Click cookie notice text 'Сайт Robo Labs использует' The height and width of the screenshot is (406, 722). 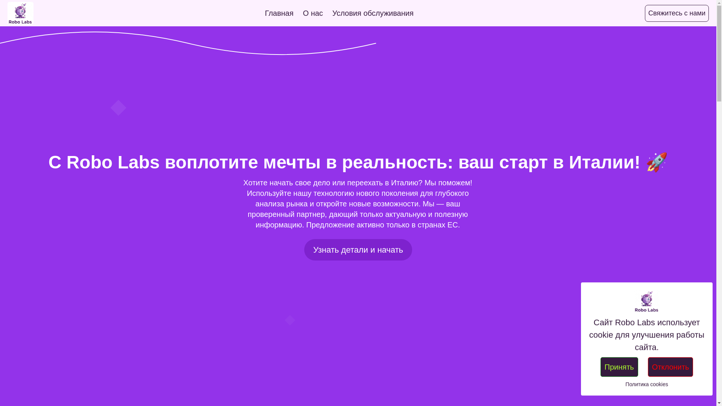coord(646,335)
